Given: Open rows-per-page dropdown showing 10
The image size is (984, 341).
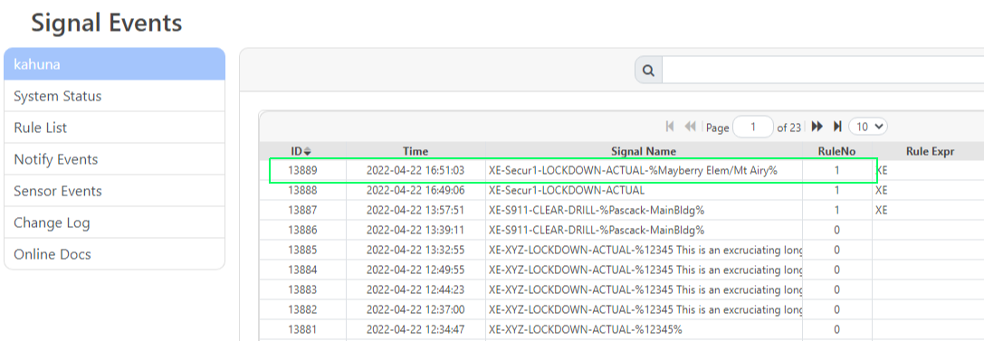Looking at the screenshot, I should pos(868,127).
